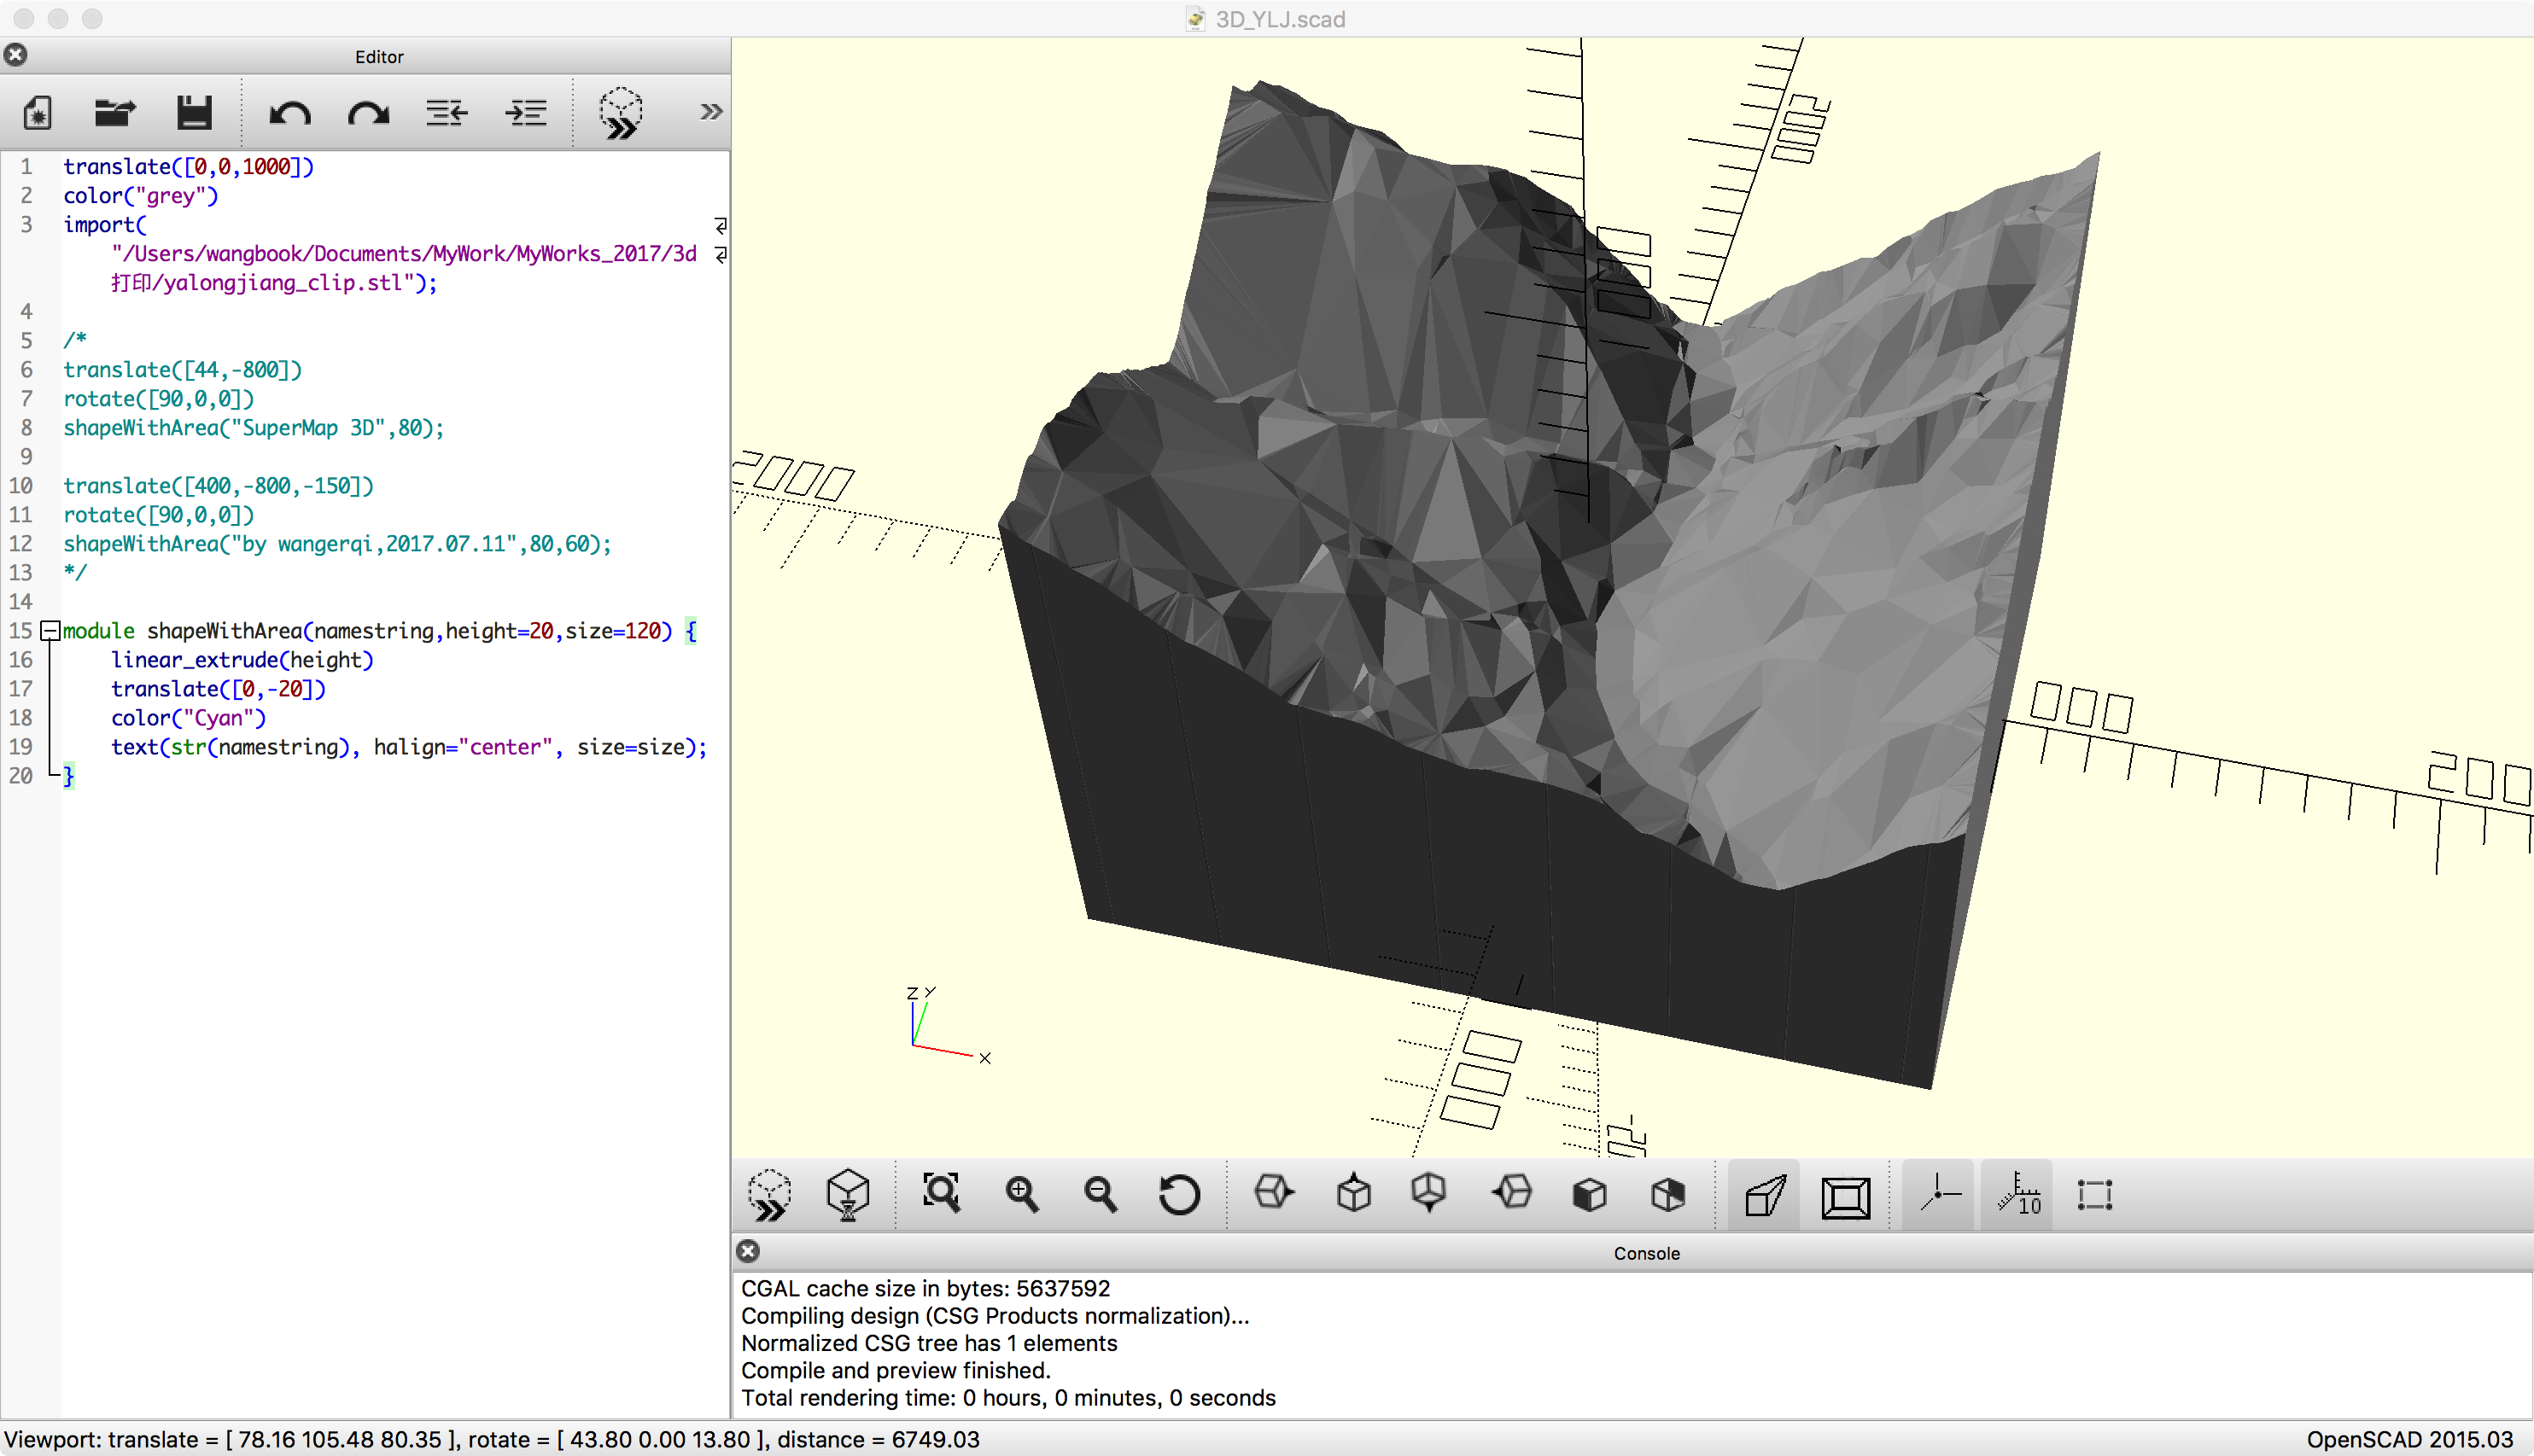Click the 3D_YLJ.scad window title
Screen dimensions: 2534x1456
point(1280,19)
